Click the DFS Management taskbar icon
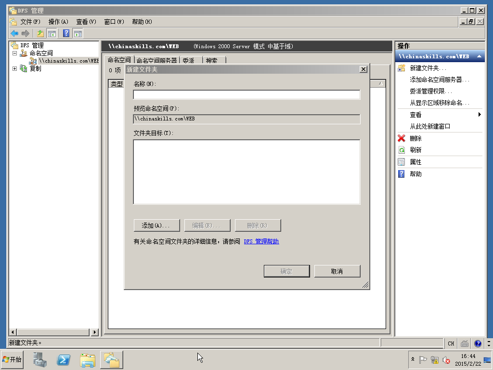493x370 pixels. [x=112, y=359]
